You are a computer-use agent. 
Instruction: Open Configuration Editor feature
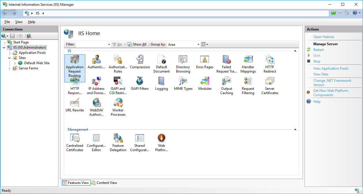[x=97, y=142]
